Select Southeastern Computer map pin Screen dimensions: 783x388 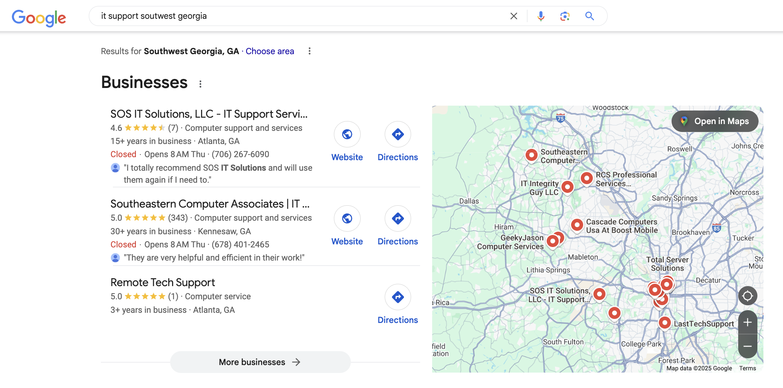coord(531,155)
